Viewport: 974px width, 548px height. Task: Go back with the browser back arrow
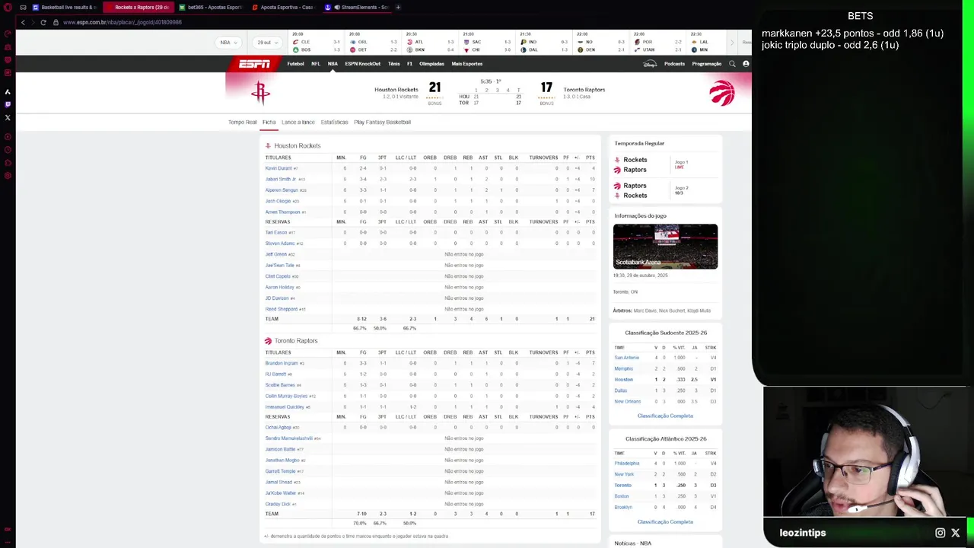(x=23, y=22)
